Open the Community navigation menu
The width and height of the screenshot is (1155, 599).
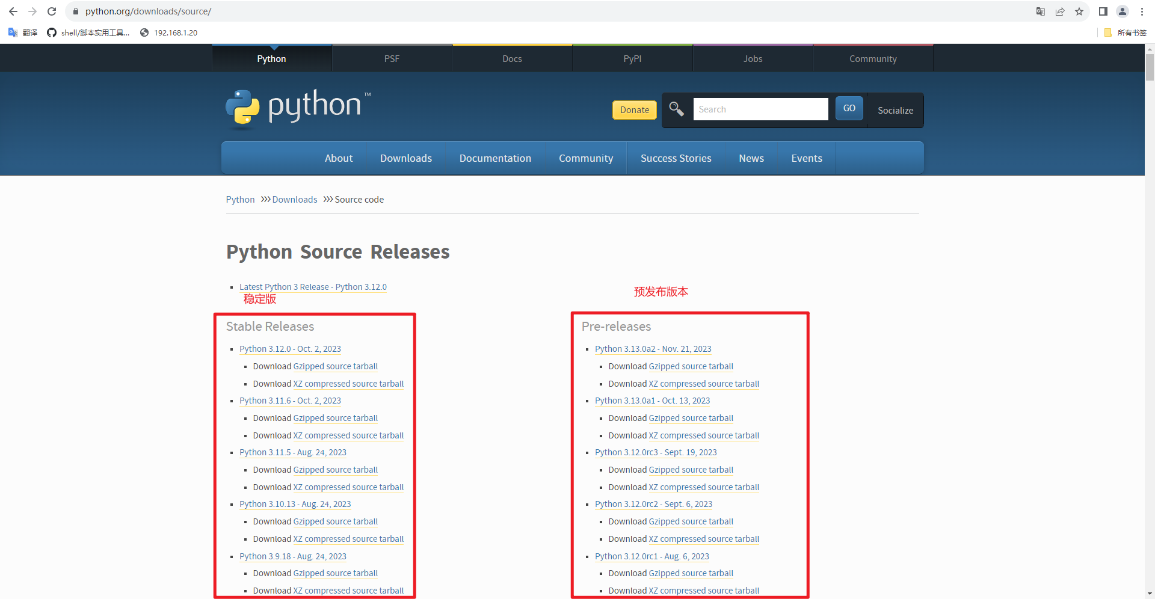(x=586, y=158)
